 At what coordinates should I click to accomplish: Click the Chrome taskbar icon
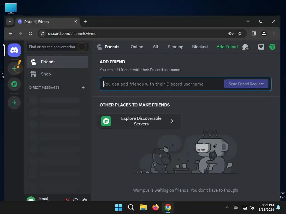tap(168, 207)
